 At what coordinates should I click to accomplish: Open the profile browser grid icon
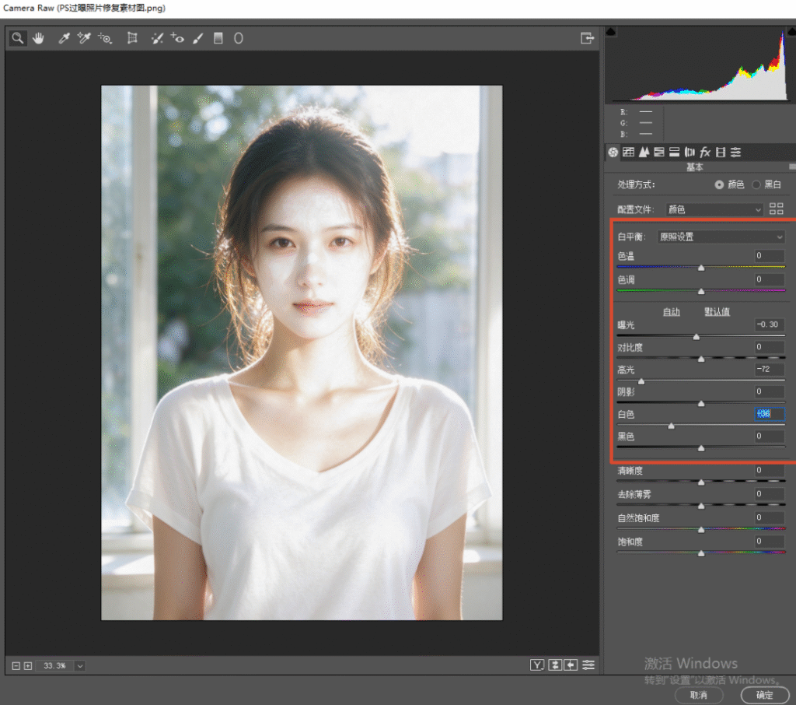point(777,209)
